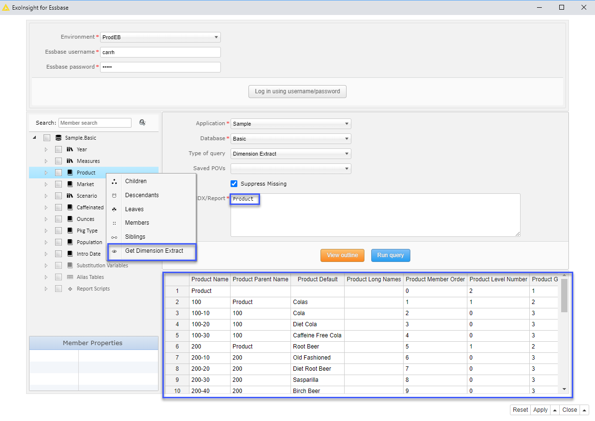
Task: Click the Report Scripts icon
Action: pyautogui.click(x=70, y=289)
